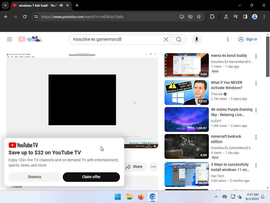Viewport: 270px width, 203px height.
Task: Open options for memz és bonzi buddy
Action: [x=256, y=56]
